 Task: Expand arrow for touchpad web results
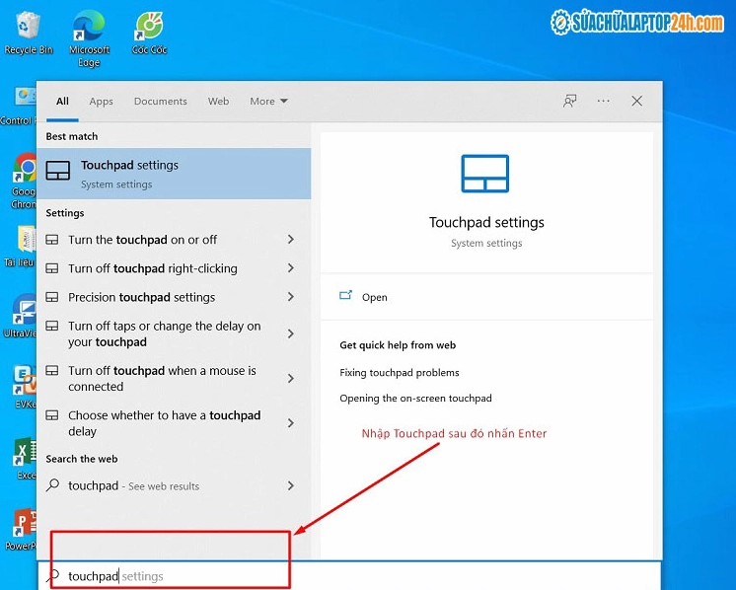tap(291, 485)
